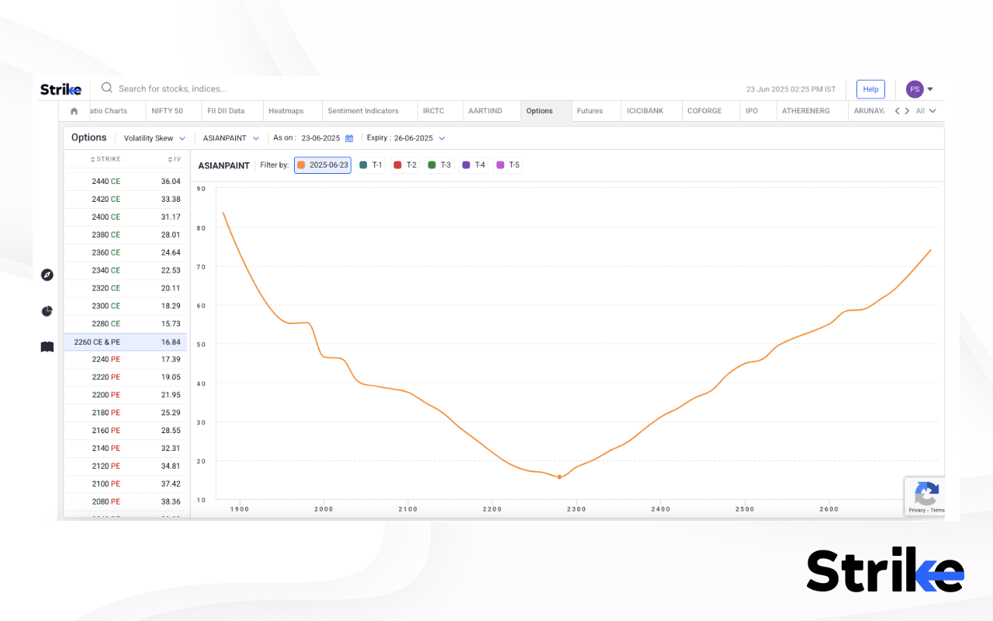Open the Volatility Skew dropdown
Viewport: 993px width, 621px height.
[x=154, y=137]
